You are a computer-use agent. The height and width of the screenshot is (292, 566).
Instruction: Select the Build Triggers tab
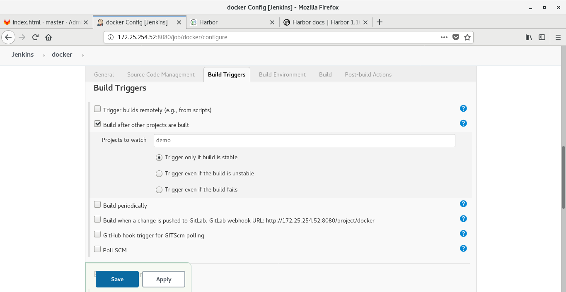coord(227,74)
